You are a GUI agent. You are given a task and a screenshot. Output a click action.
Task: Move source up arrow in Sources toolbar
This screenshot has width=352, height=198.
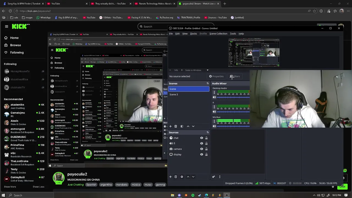(188, 177)
